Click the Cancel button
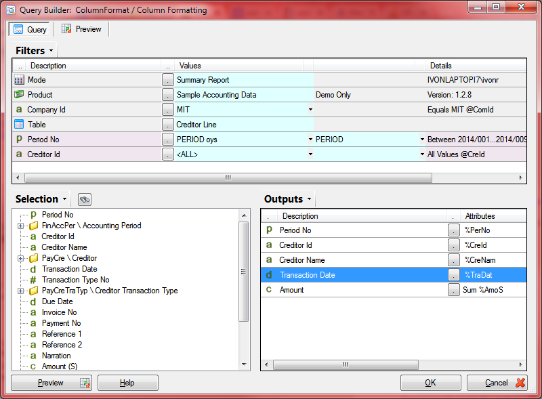Image resolution: width=542 pixels, height=399 pixels. (497, 383)
